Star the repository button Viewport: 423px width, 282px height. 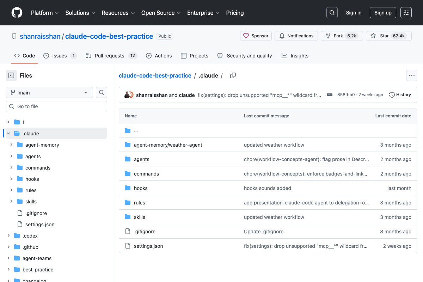pos(389,36)
